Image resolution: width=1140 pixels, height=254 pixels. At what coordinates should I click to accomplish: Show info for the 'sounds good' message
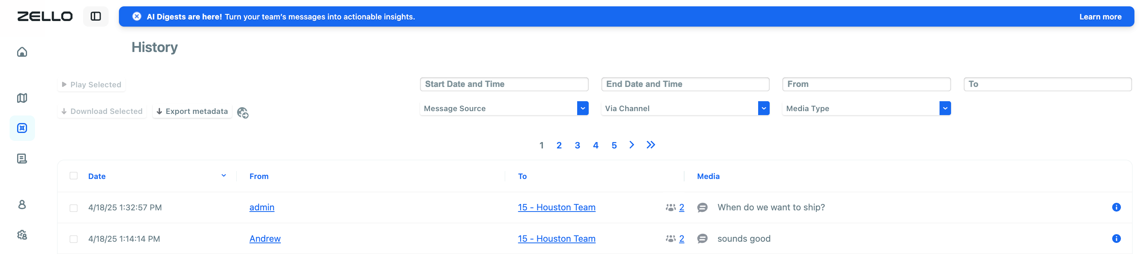pos(1116,239)
